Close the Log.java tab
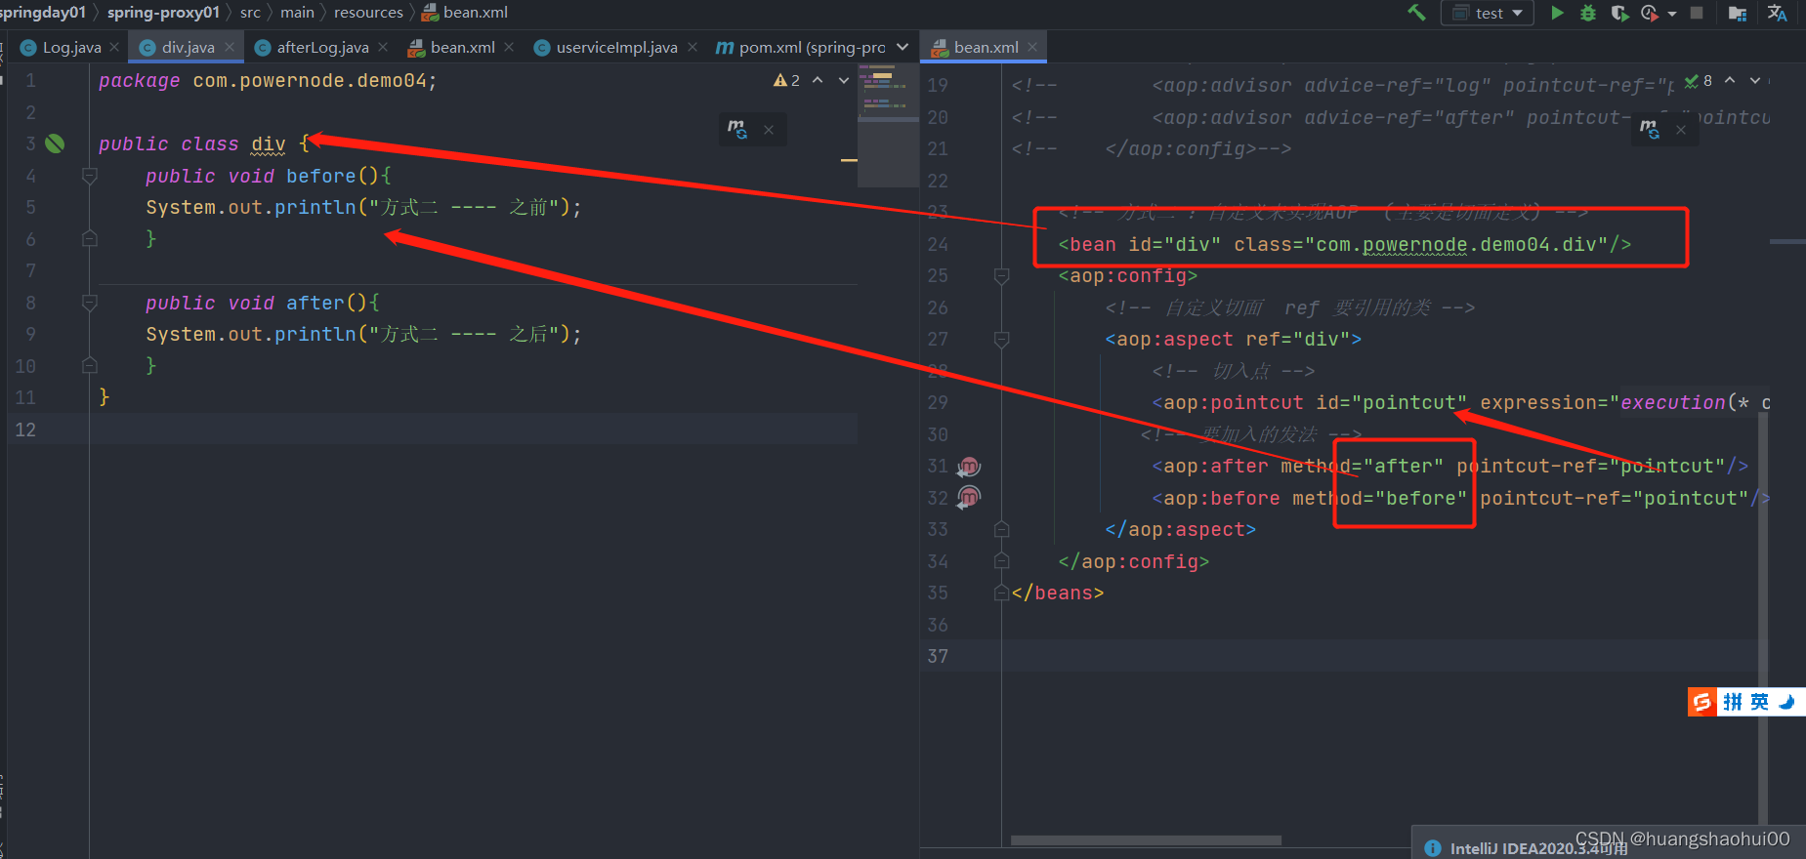 pyautogui.click(x=114, y=47)
